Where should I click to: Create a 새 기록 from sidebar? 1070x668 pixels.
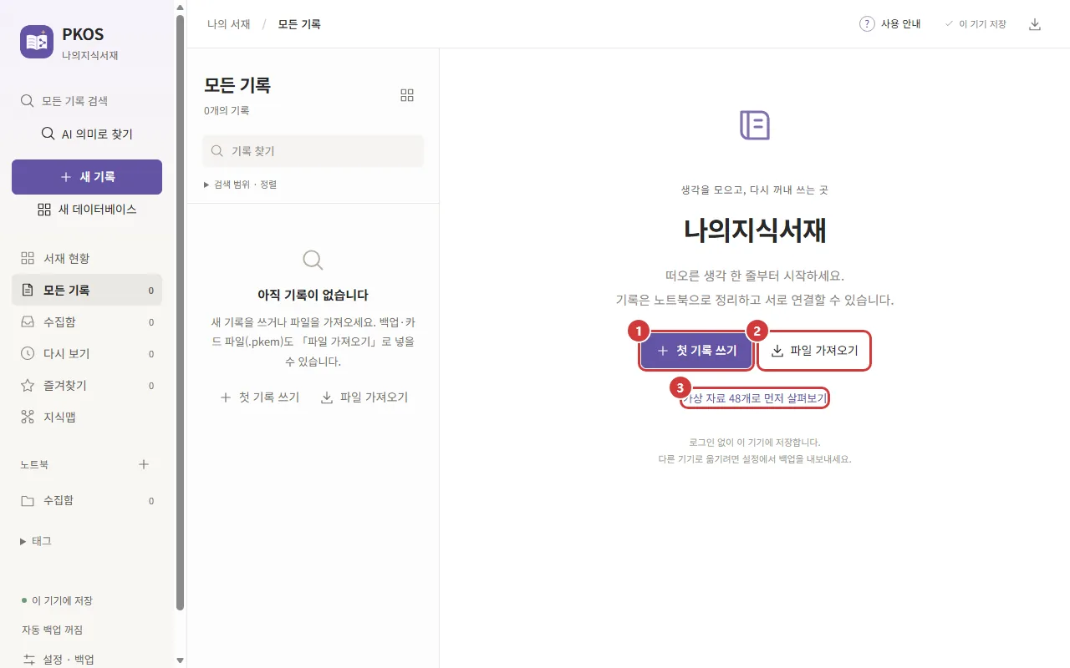(x=87, y=177)
